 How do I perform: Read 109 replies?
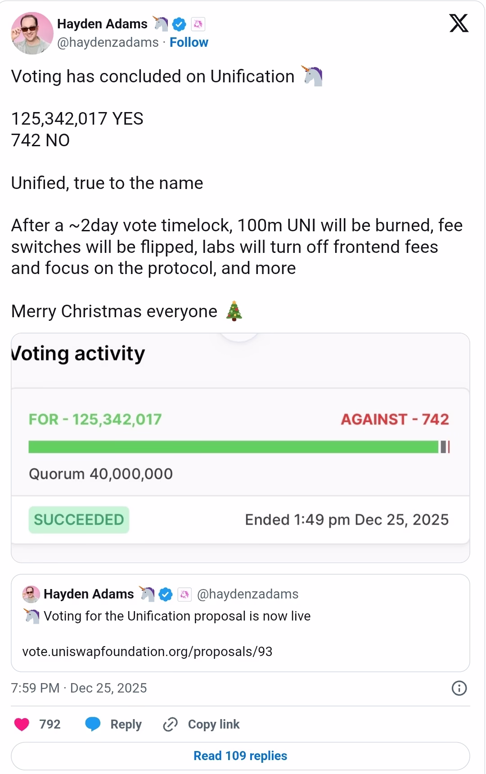click(x=240, y=756)
